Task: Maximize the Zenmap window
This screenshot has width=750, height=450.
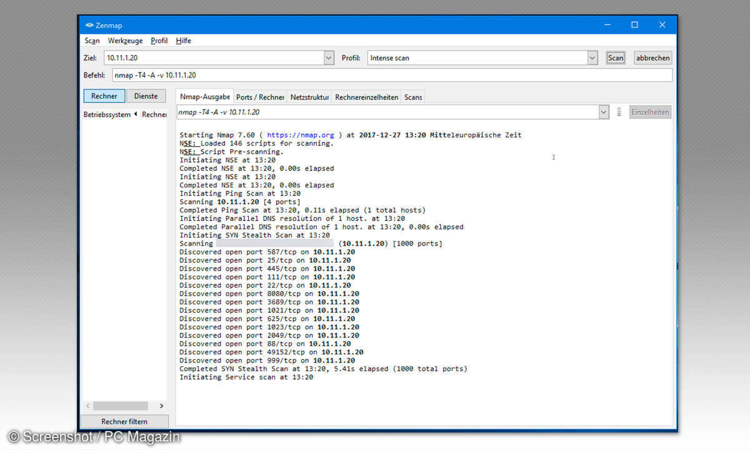Action: pos(634,25)
